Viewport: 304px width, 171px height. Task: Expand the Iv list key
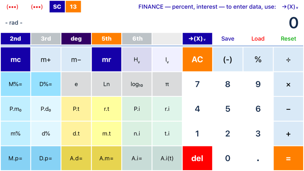(167, 59)
